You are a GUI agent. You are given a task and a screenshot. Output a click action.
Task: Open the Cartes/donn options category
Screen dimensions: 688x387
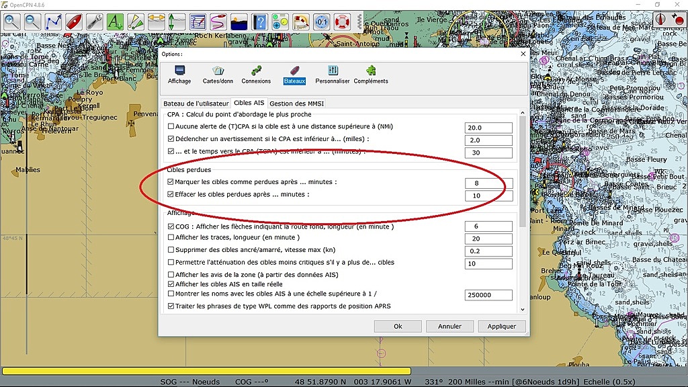[218, 75]
